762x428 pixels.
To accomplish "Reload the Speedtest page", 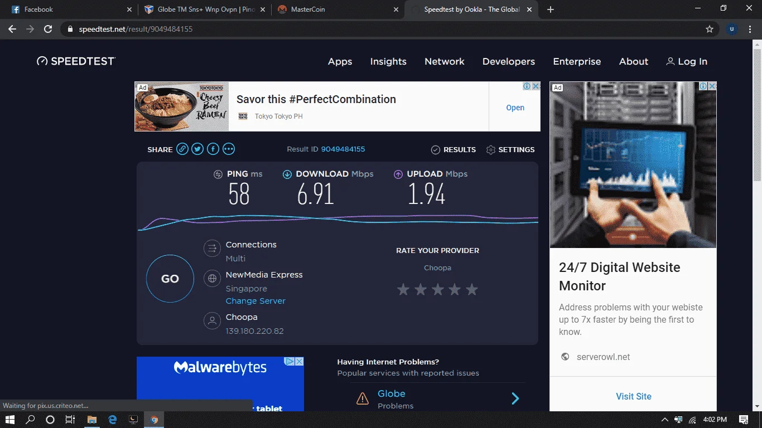I will [x=48, y=29].
